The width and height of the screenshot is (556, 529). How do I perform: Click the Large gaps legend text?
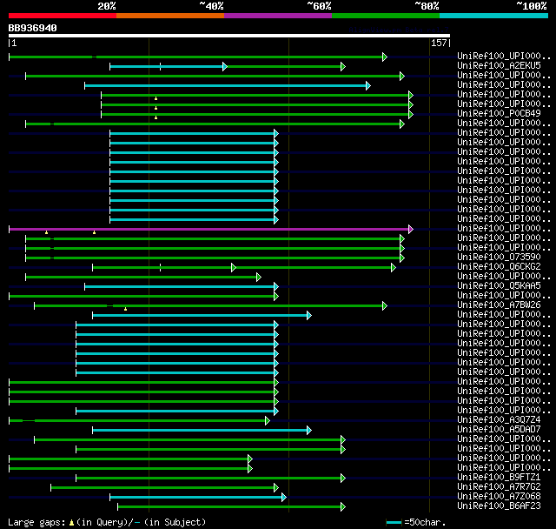tap(36, 522)
